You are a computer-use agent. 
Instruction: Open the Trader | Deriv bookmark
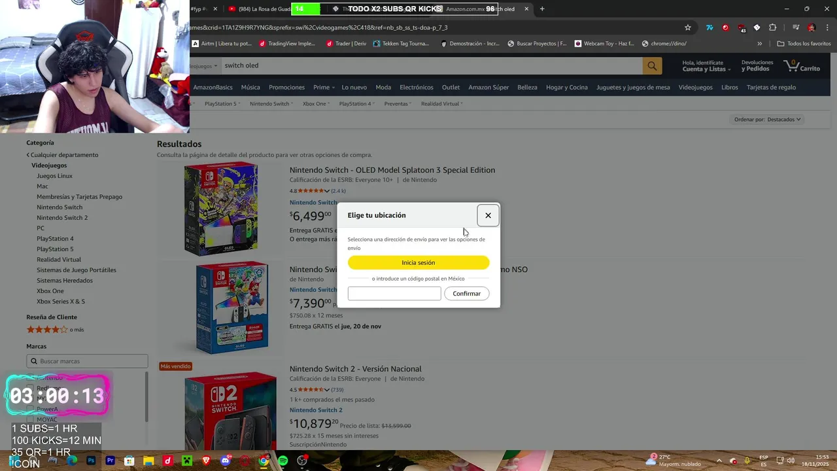click(347, 44)
